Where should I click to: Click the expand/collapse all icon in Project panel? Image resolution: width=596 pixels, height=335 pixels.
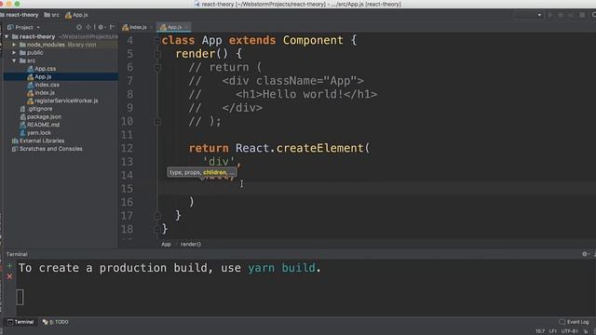[x=88, y=27]
